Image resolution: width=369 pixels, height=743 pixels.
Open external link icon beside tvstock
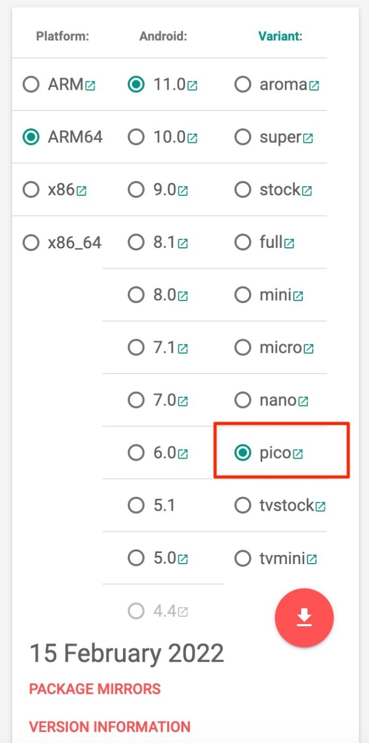(320, 506)
